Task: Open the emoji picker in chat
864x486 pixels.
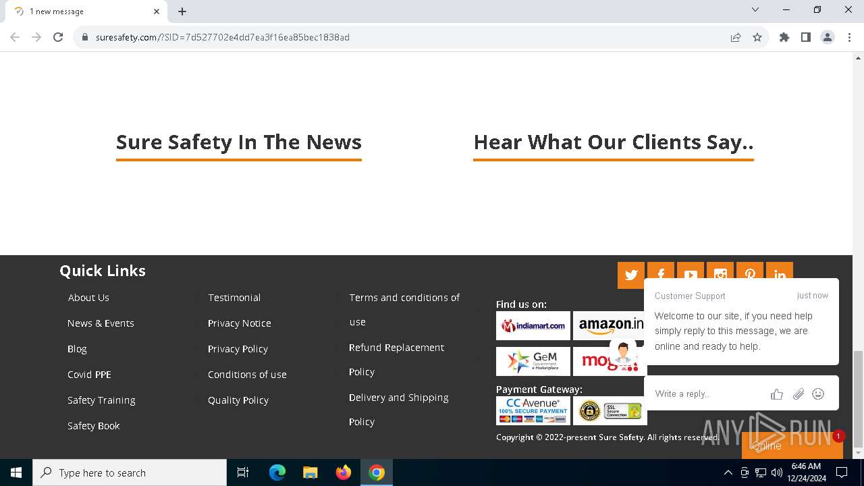Action: pyautogui.click(x=818, y=394)
